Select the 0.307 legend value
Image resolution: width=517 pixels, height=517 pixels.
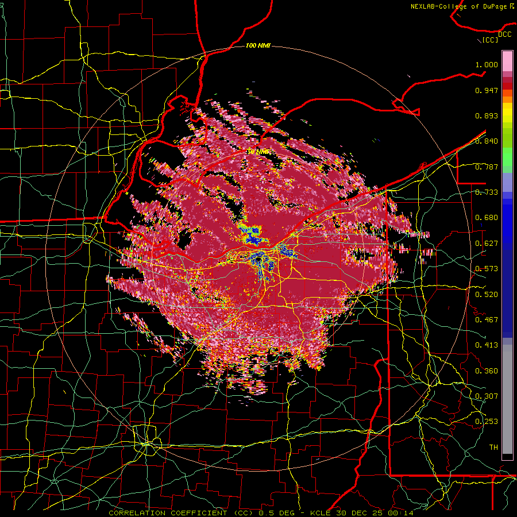pyautogui.click(x=487, y=396)
